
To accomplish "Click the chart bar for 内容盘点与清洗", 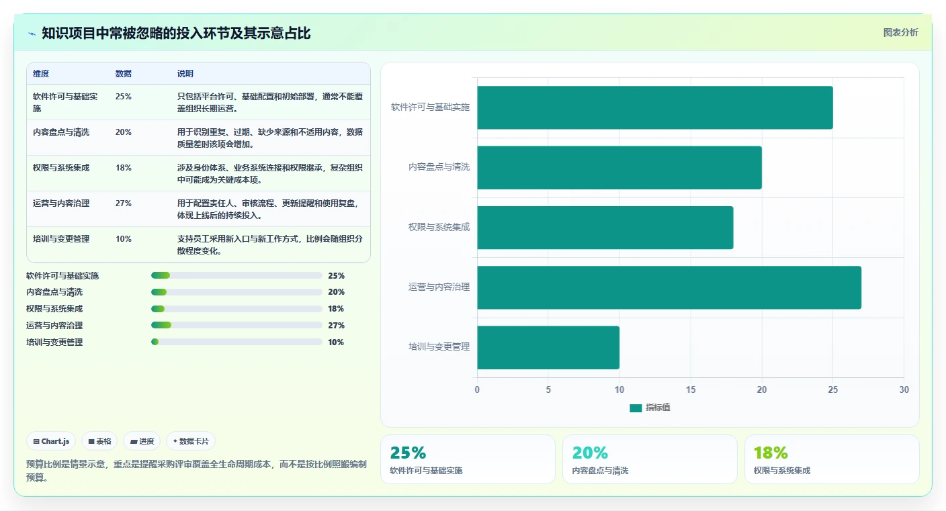I will (619, 167).
